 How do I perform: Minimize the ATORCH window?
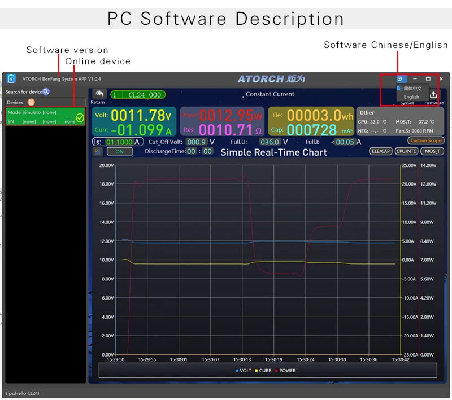click(415, 78)
